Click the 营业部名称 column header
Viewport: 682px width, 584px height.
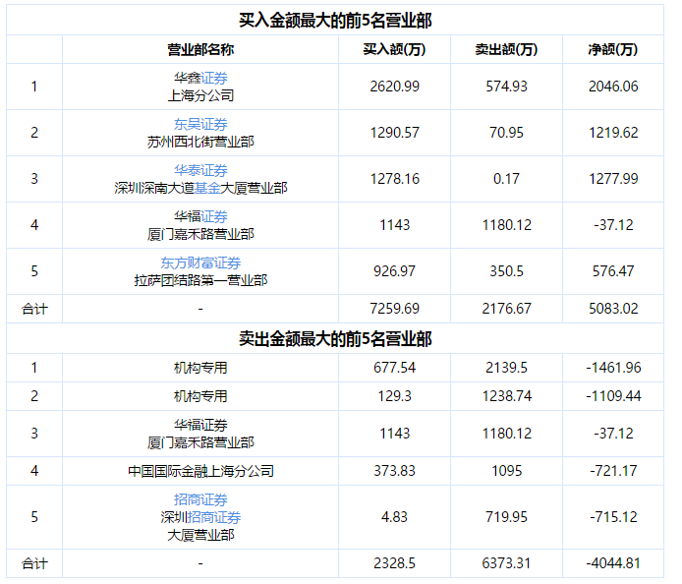point(200,49)
